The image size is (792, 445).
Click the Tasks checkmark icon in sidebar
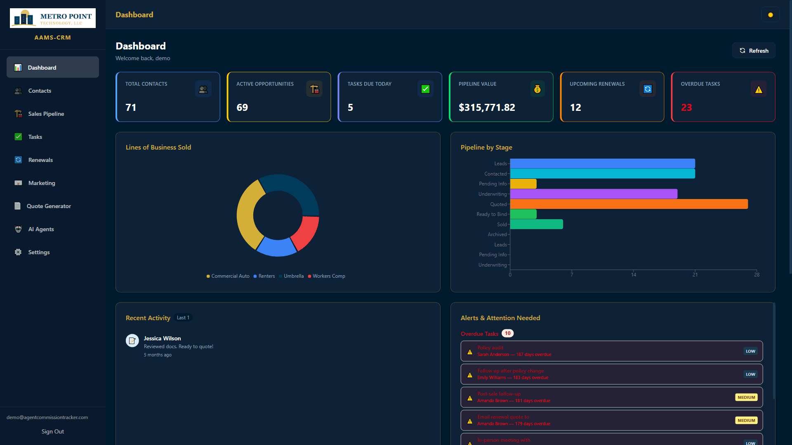click(x=18, y=137)
